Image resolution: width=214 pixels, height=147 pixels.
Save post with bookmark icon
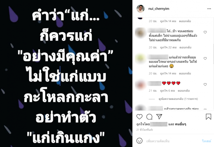tap(208, 117)
